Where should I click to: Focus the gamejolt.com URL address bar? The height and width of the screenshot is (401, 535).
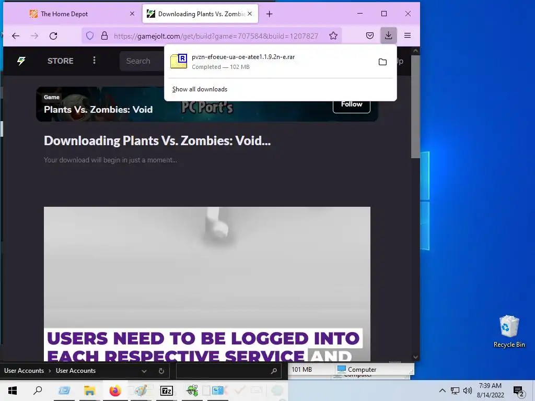216,36
